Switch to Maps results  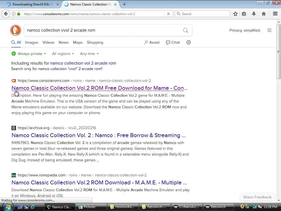tap(78, 43)
